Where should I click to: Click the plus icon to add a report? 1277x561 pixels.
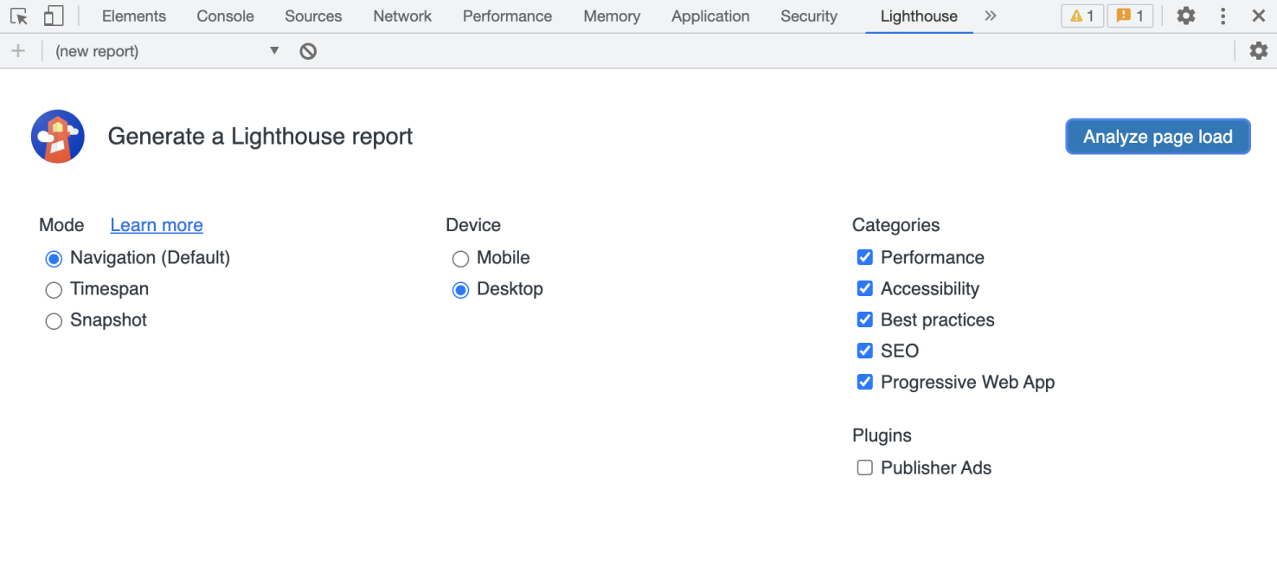(x=19, y=50)
